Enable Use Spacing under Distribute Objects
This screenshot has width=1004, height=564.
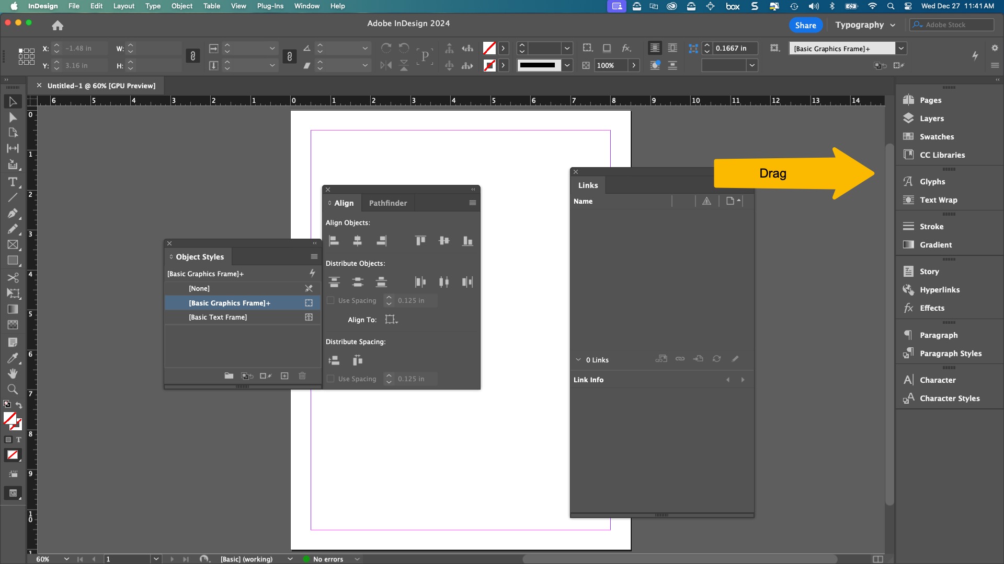[330, 300]
